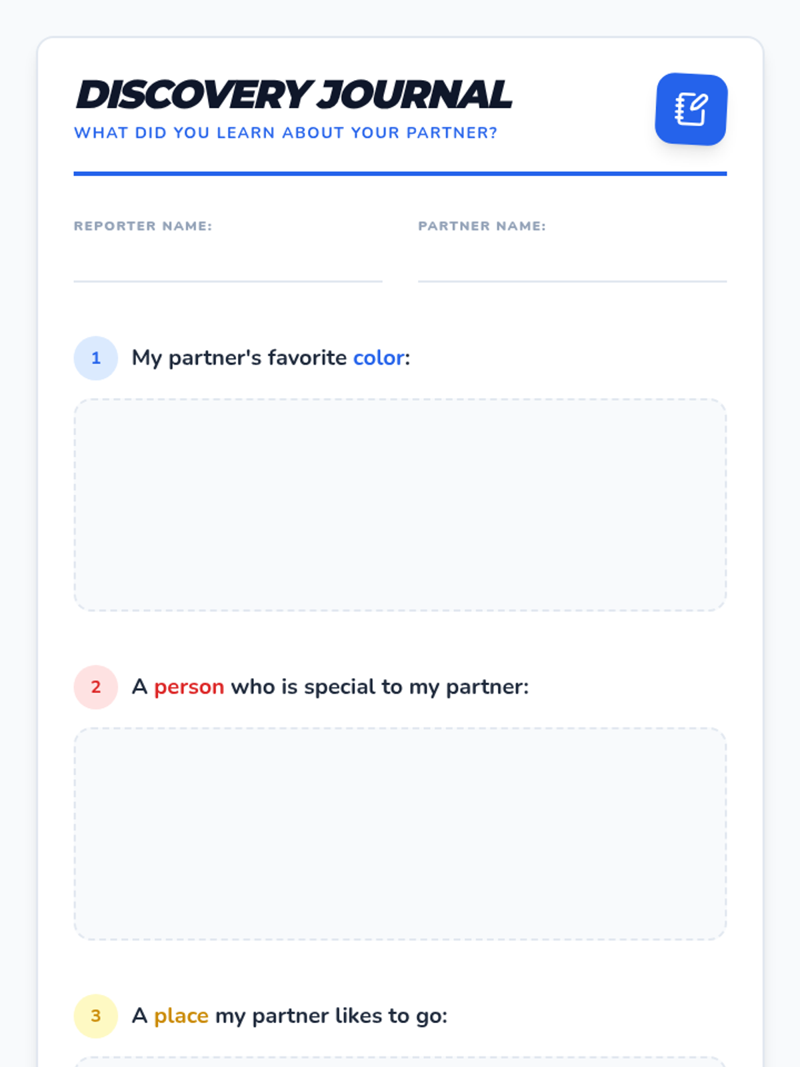Click the red number 2 badge
Viewport: 800px width, 1067px height.
96,687
